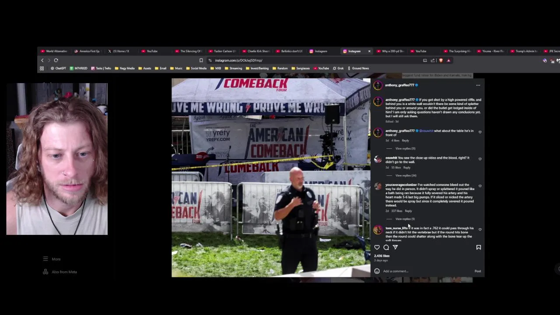
Task: Open tom_nurse_lifts' profile link
Action: [x=396, y=228]
